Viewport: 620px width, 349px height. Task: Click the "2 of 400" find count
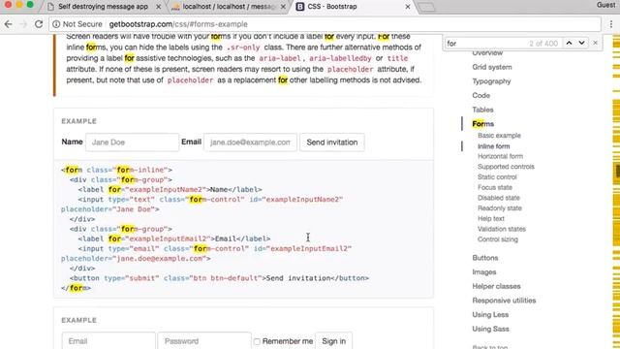[543, 43]
